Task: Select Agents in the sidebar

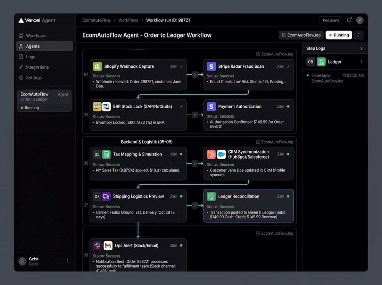Action: (44, 46)
